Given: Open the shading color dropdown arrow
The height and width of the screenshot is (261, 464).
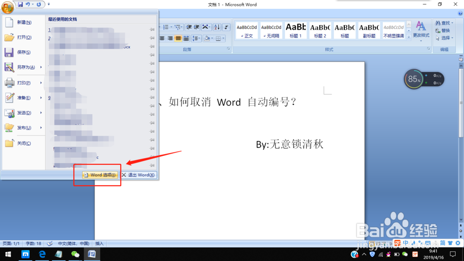Looking at the screenshot, I should 212,38.
